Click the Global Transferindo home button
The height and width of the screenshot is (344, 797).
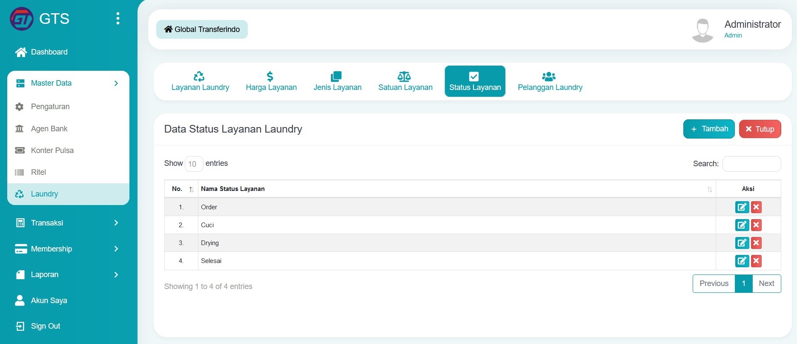pyautogui.click(x=202, y=29)
